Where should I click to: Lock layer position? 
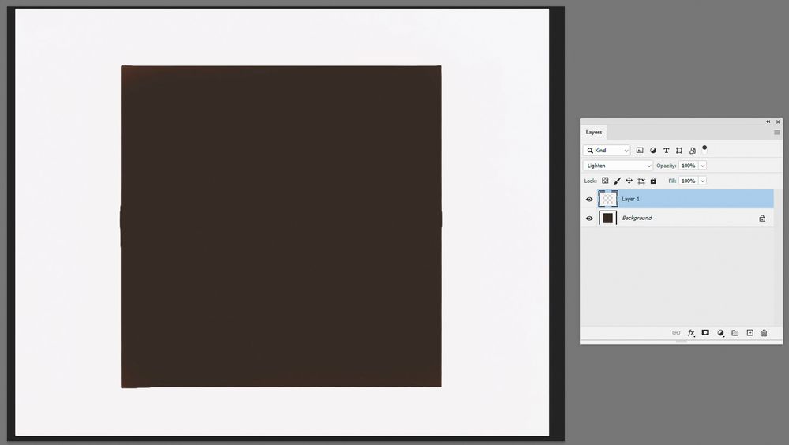pyautogui.click(x=629, y=181)
